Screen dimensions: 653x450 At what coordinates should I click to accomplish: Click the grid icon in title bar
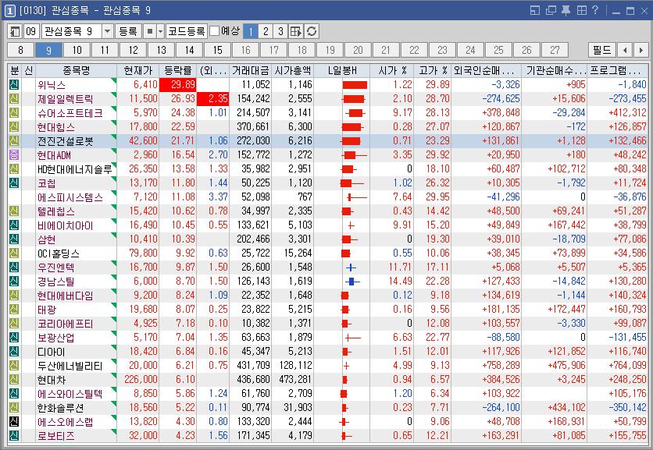point(581,10)
